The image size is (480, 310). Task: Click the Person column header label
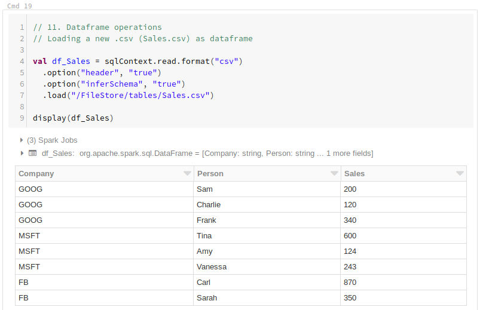[210, 174]
